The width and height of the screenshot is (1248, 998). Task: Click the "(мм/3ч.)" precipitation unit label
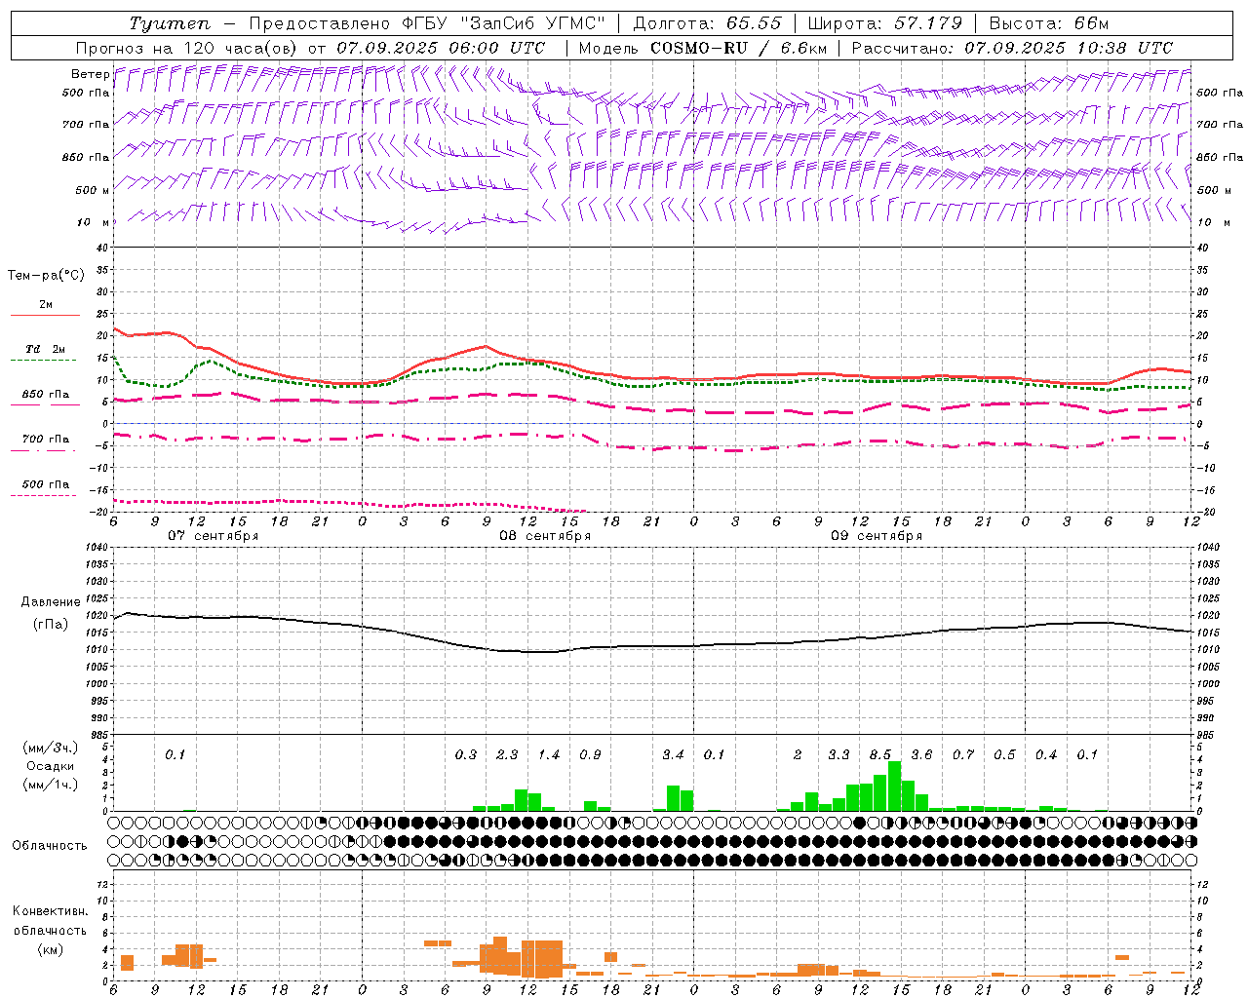51,748
